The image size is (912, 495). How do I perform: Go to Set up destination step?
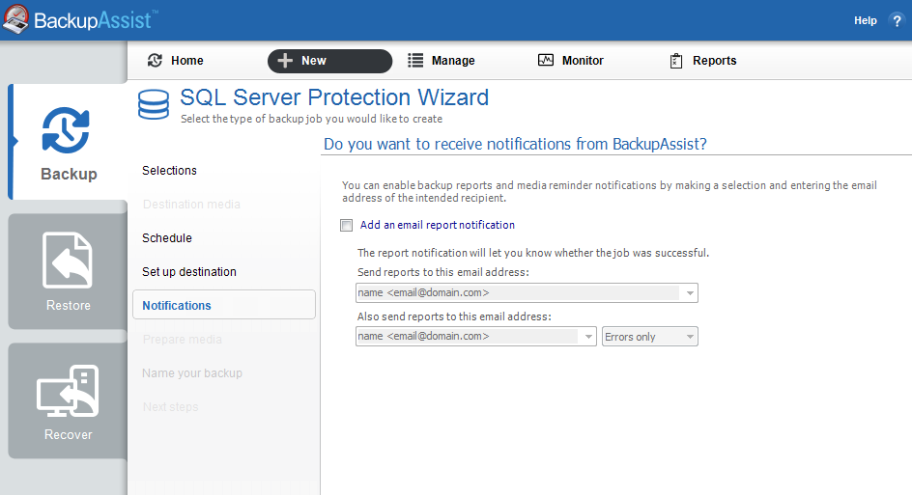(189, 271)
